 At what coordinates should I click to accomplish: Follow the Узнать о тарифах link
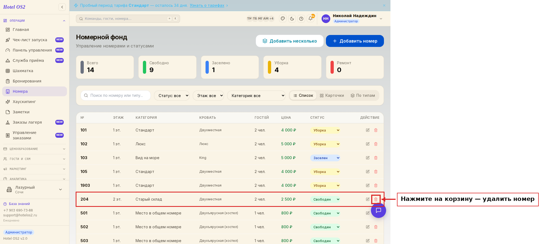(x=207, y=5)
